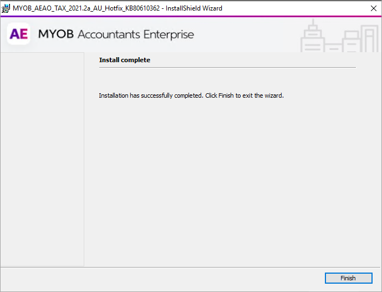382x292 pixels.
Task: Click the purple AE logo
Action: [18, 34]
